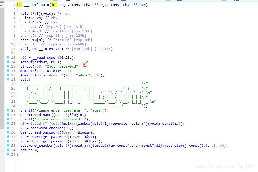Toggle breakpoint dot on line 18 puts

coord(8,79)
